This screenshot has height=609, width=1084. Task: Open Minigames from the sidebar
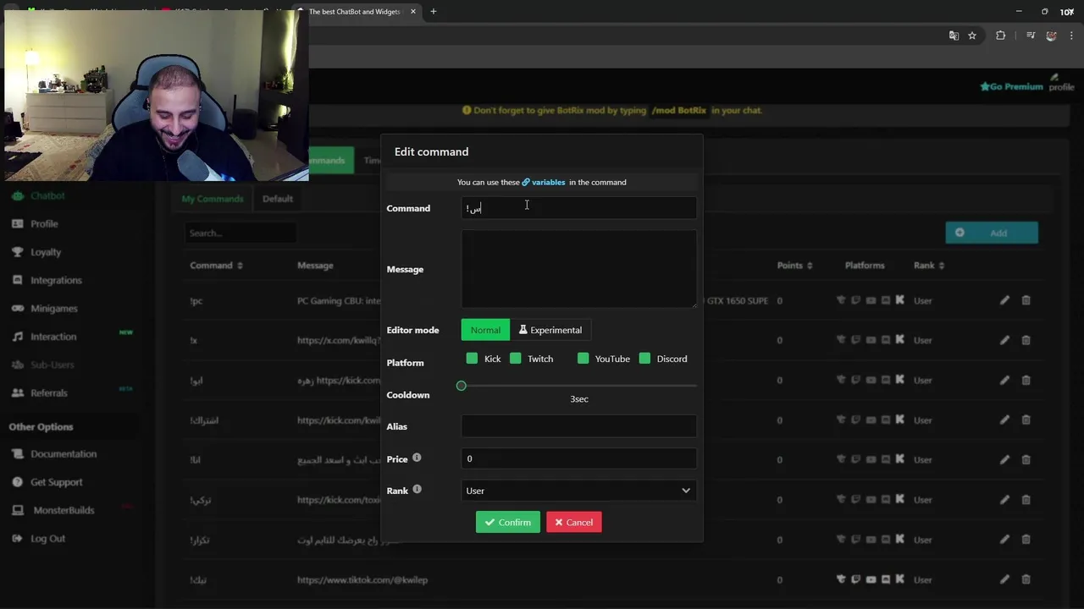44,308
